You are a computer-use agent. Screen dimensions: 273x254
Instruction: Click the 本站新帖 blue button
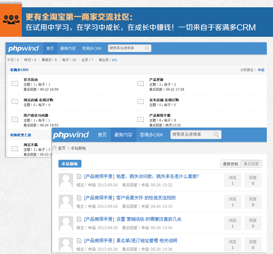pyautogui.click(x=70, y=164)
